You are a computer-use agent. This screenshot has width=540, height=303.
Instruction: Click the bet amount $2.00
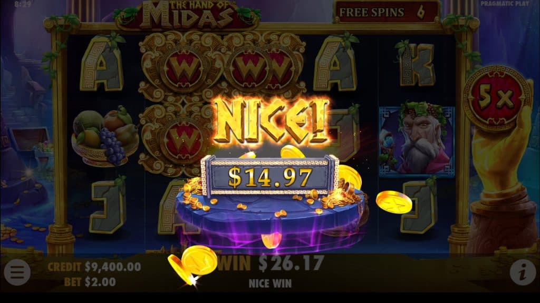click(90, 282)
